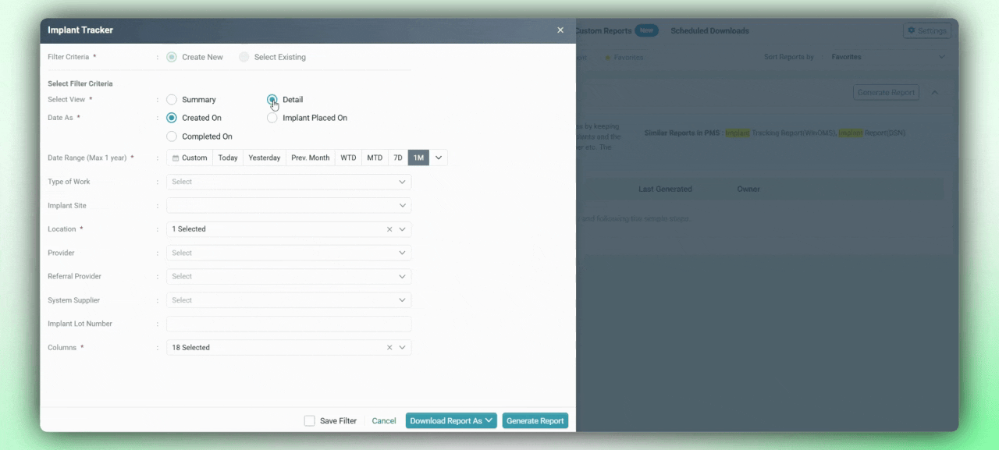This screenshot has height=450, width=999.
Task: Tick the Save Filter checkbox
Action: pyautogui.click(x=310, y=421)
